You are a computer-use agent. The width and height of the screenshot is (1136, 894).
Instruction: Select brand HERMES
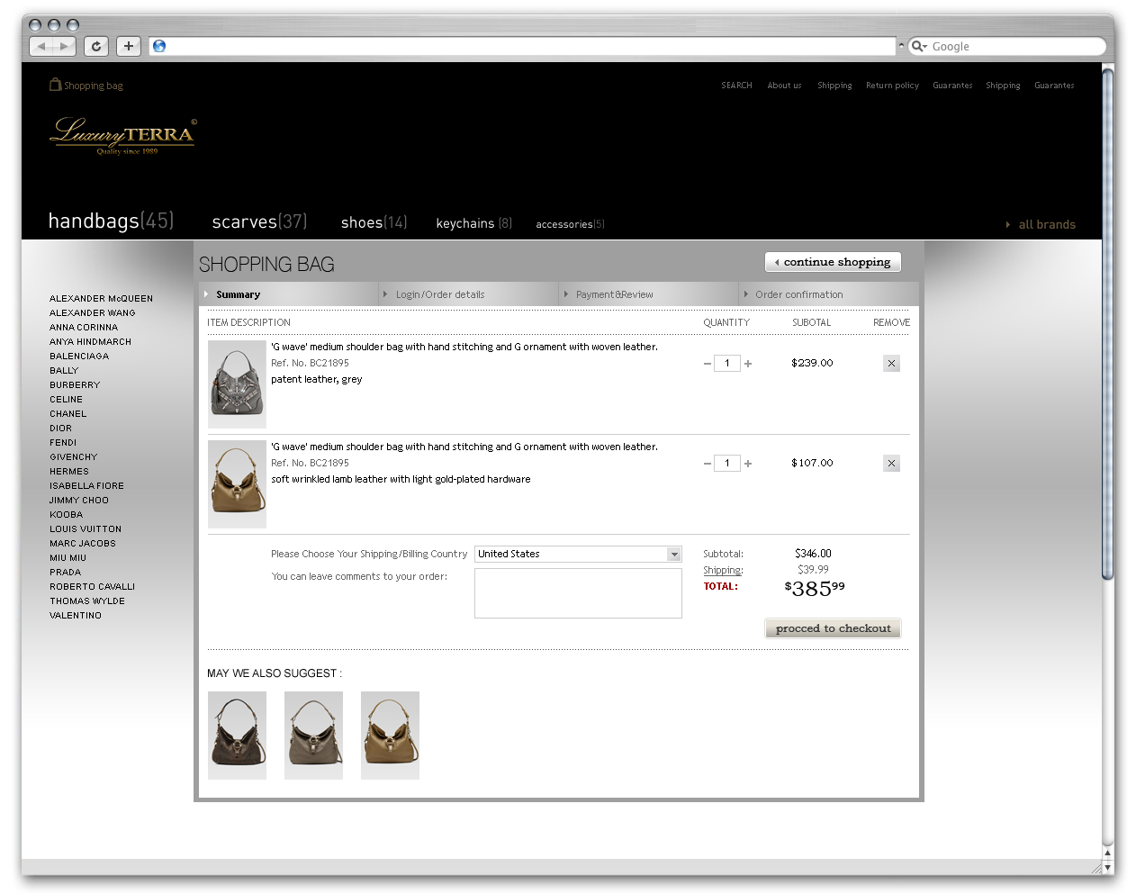coord(68,472)
